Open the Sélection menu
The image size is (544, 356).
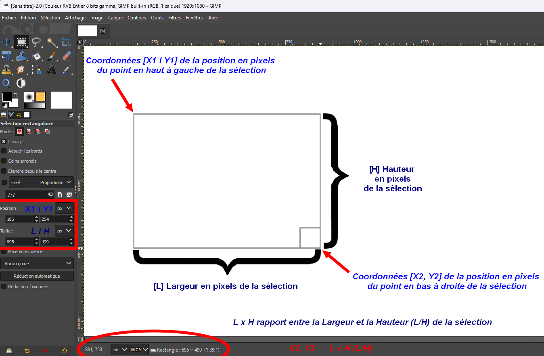point(50,18)
